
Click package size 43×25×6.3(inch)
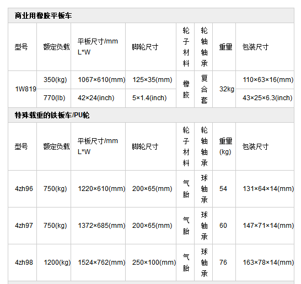click(267, 98)
